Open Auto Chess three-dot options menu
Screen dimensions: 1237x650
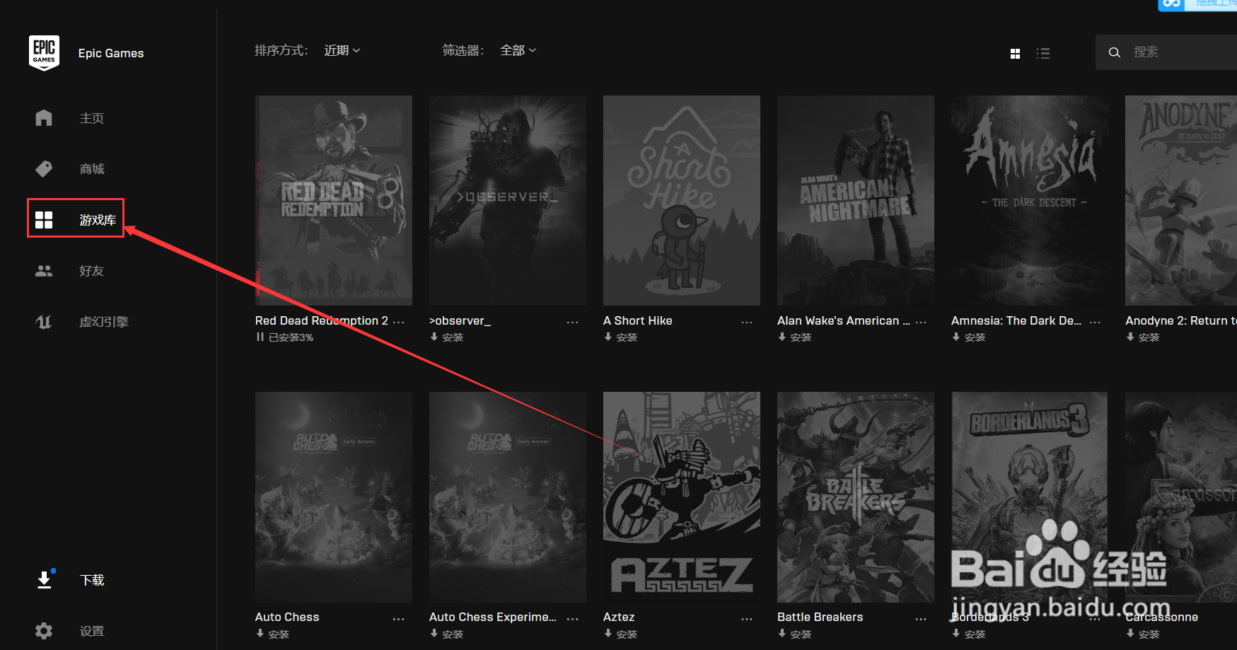click(x=399, y=619)
